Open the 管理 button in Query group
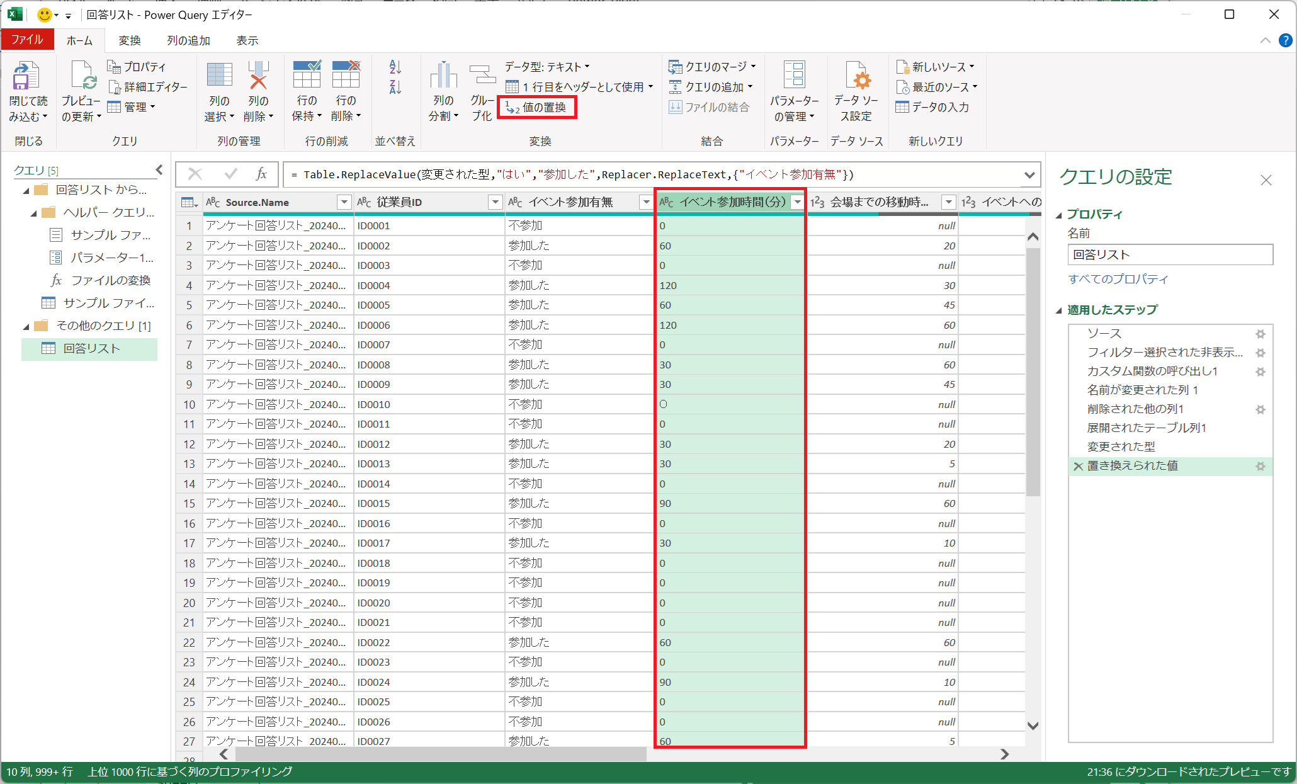 pyautogui.click(x=132, y=107)
